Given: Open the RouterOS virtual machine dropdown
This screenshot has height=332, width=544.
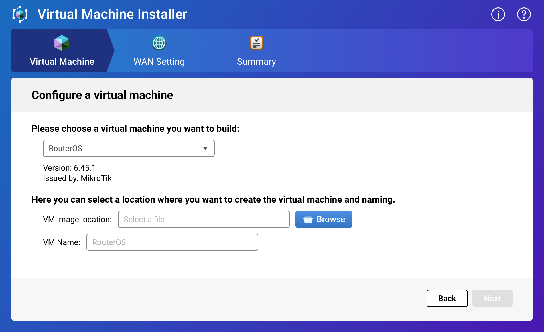Looking at the screenshot, I should (129, 148).
